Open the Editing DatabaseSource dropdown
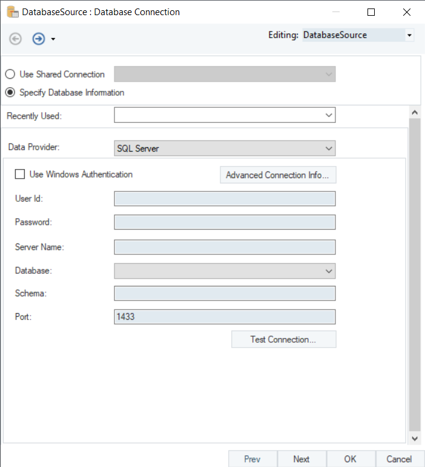This screenshot has width=425, height=467. [x=409, y=35]
